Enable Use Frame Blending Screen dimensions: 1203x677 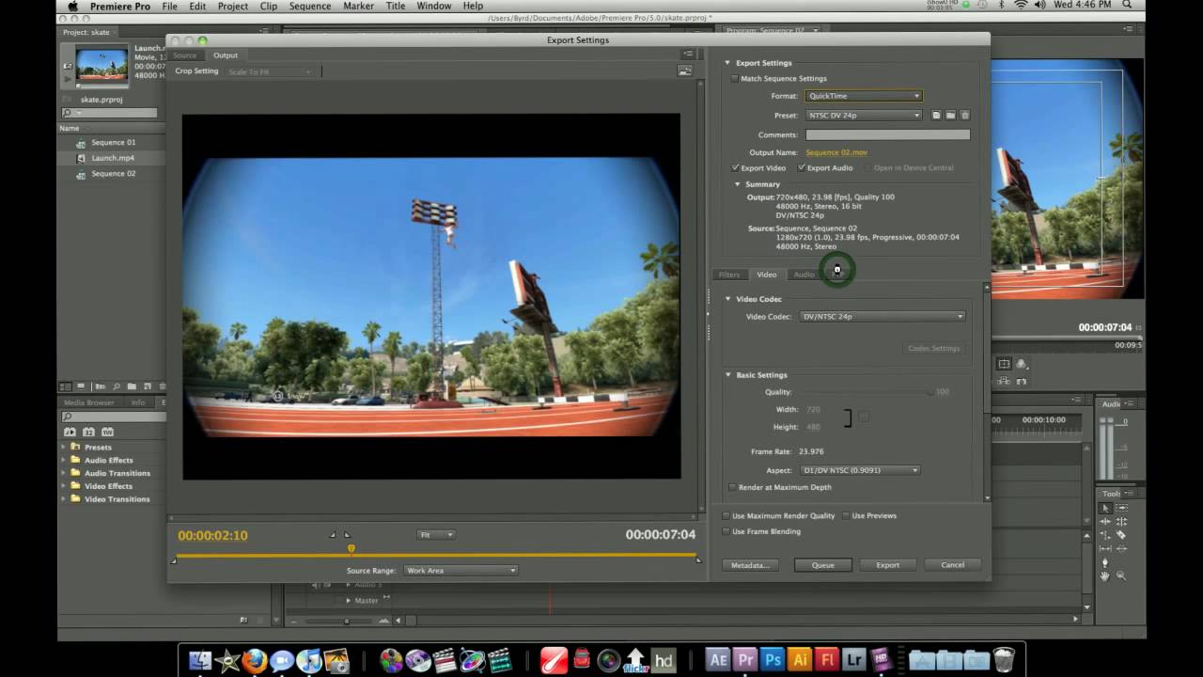726,531
